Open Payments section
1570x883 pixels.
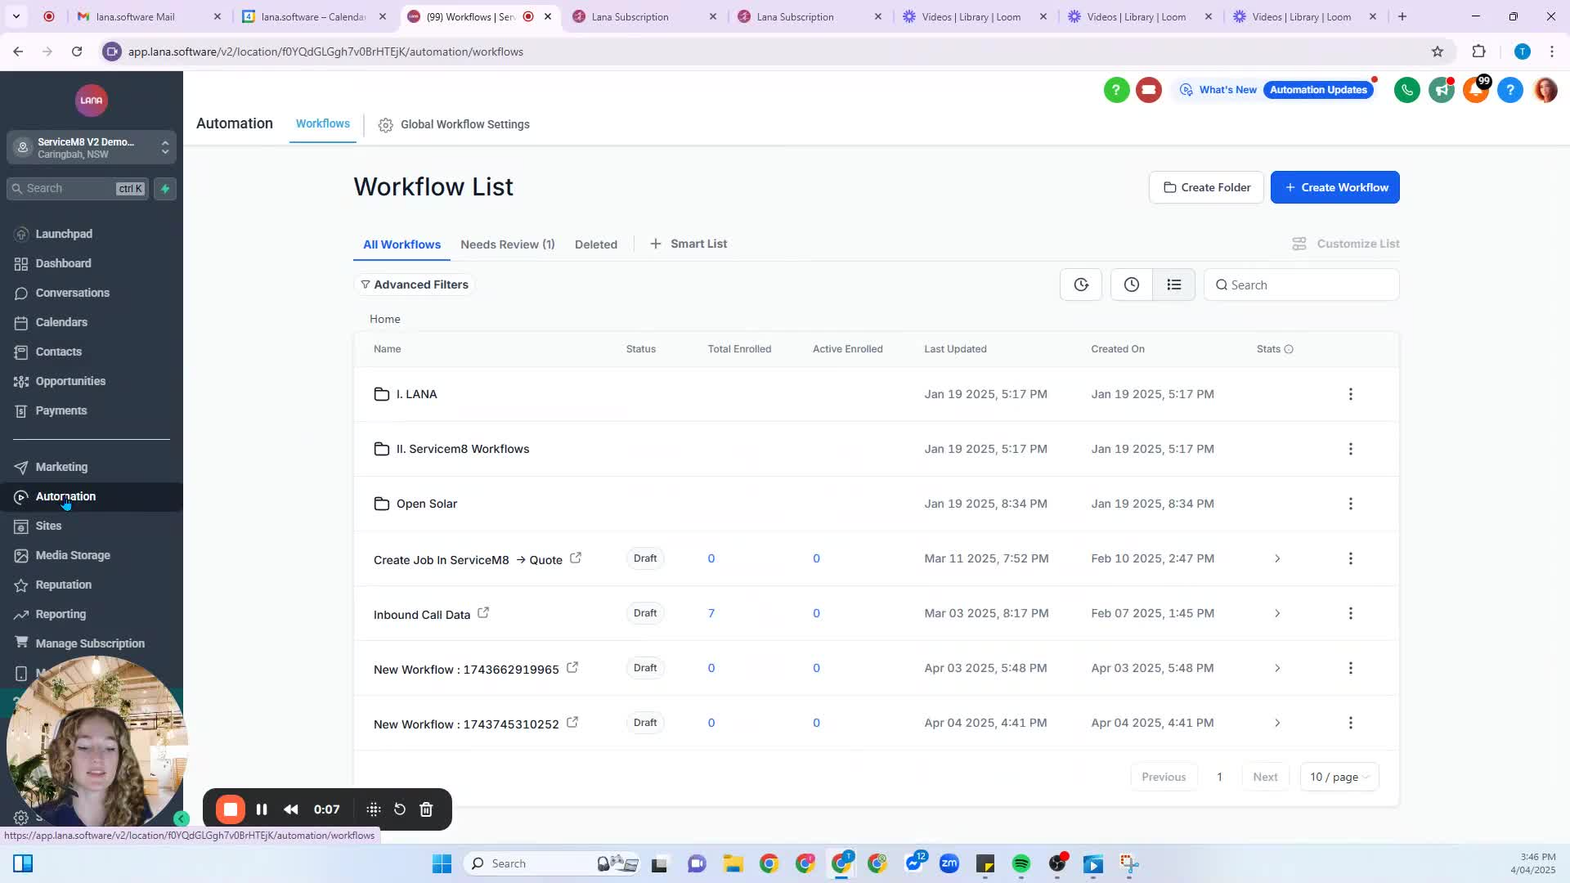61,410
